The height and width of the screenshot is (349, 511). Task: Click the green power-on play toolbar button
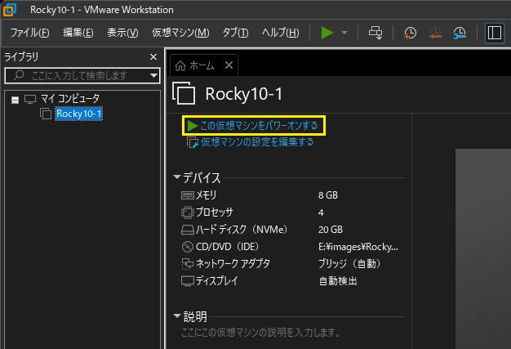point(327,33)
